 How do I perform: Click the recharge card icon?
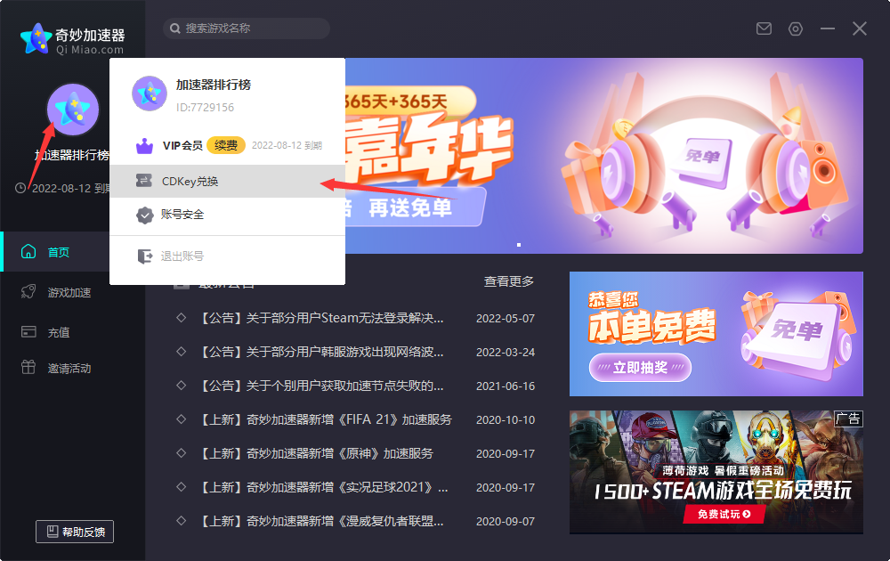tap(28, 331)
